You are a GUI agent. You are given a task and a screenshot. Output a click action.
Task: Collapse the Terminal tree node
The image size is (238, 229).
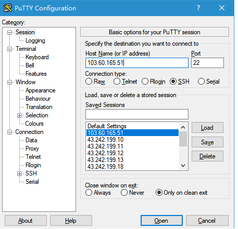(x=10, y=49)
